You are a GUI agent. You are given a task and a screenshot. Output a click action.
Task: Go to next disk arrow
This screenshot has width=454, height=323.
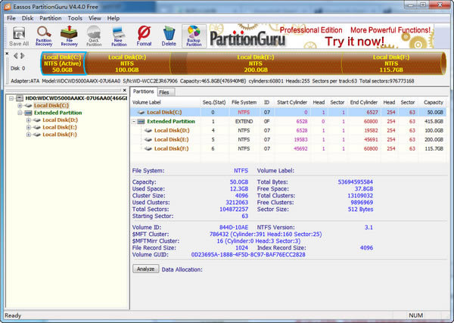pyautogui.click(x=22, y=56)
